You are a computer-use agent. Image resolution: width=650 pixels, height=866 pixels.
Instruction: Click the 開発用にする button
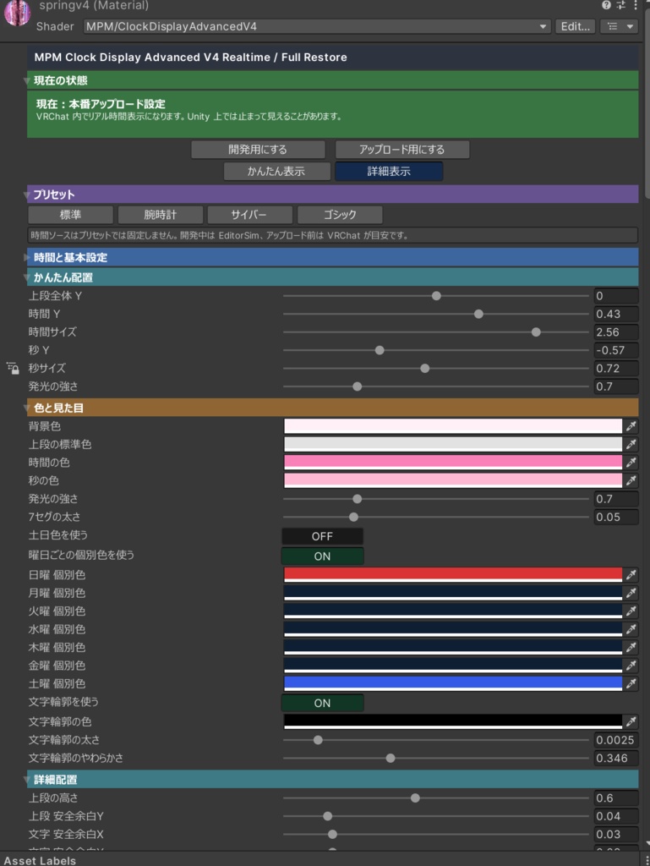258,149
